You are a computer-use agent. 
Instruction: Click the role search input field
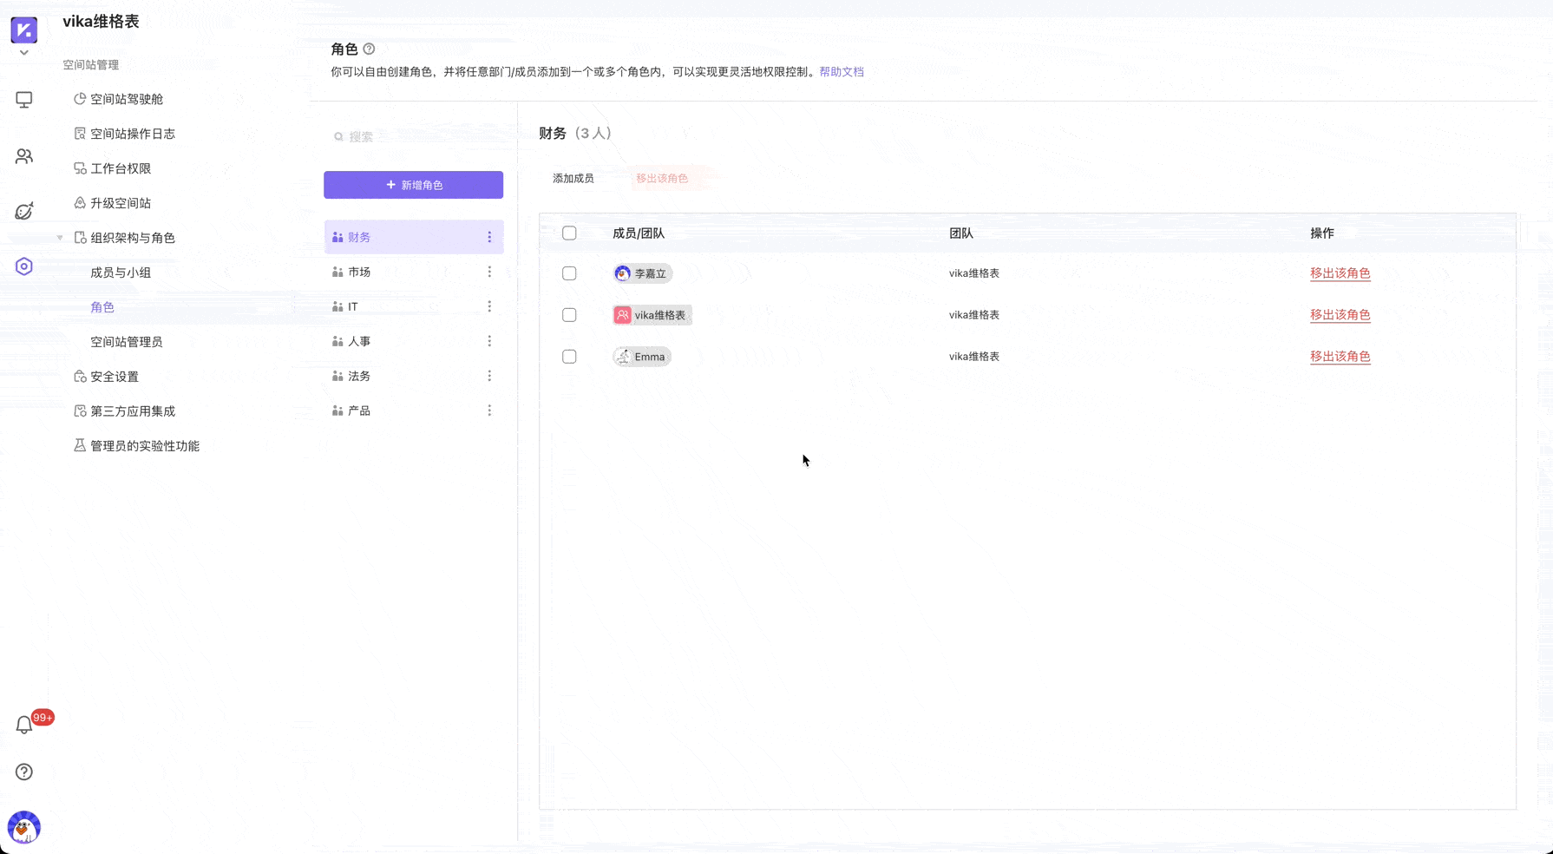pos(416,136)
